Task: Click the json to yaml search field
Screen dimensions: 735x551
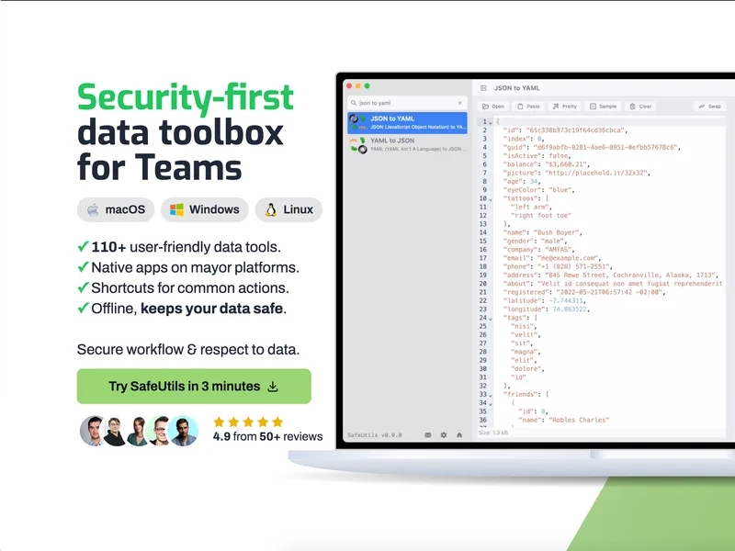Action: (x=407, y=103)
